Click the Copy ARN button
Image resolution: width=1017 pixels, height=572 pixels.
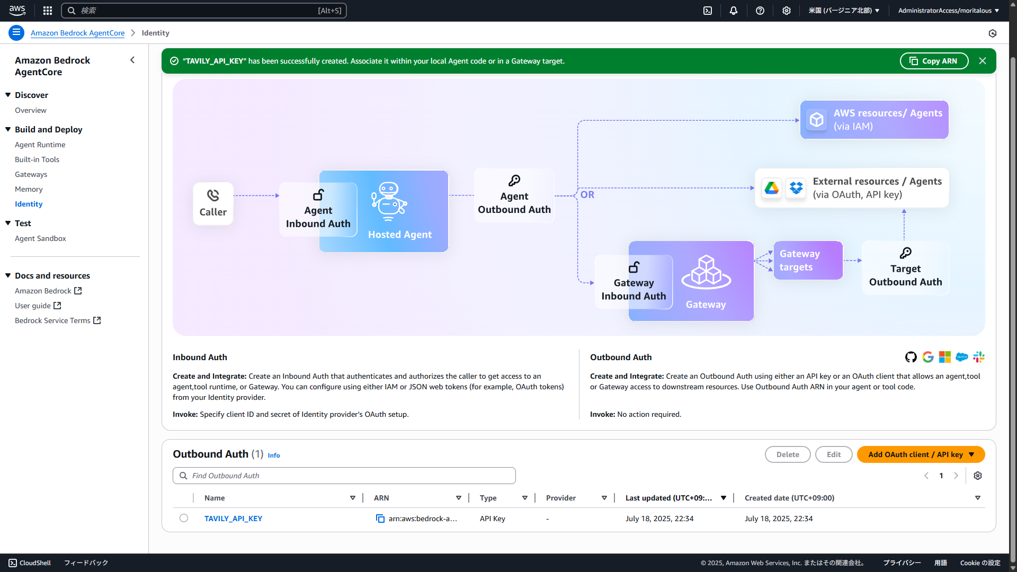[x=934, y=61]
